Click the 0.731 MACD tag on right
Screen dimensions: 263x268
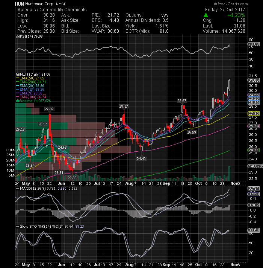click(x=254, y=188)
